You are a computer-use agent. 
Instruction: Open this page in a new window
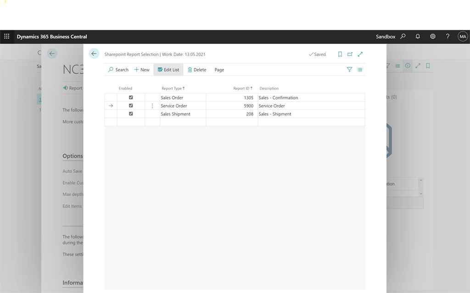(x=350, y=54)
